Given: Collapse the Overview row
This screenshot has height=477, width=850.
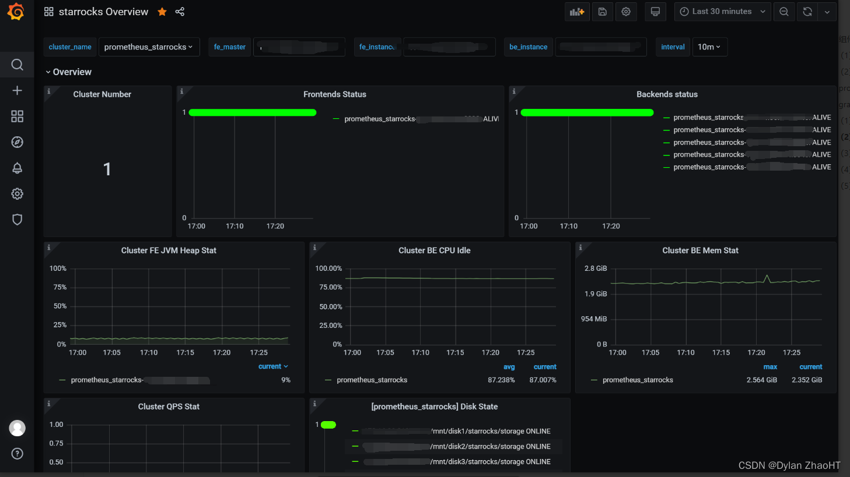Looking at the screenshot, I should [68, 72].
